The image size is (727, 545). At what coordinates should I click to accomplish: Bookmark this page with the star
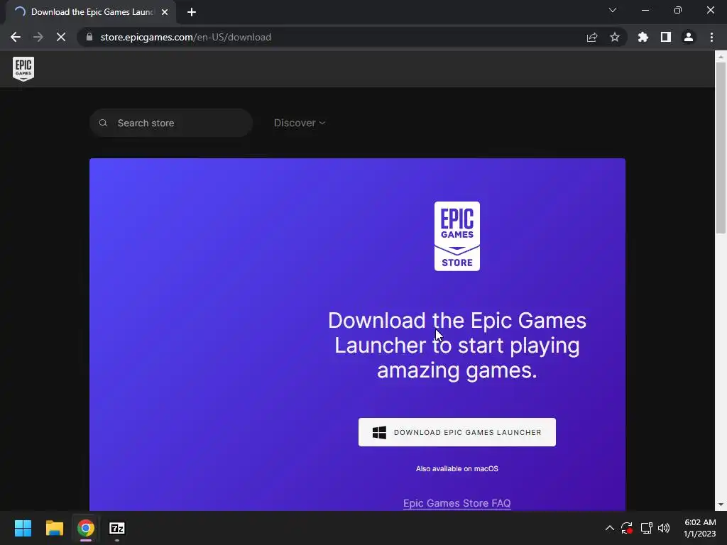point(615,37)
